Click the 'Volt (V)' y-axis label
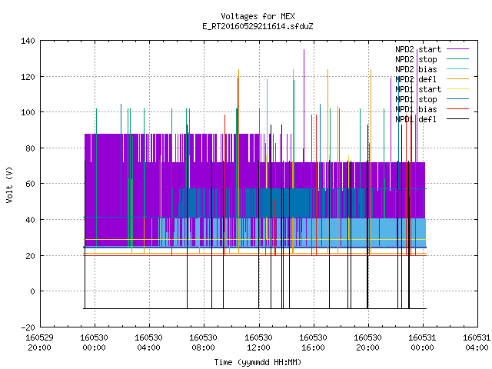The image size is (492, 369). pyautogui.click(x=10, y=184)
